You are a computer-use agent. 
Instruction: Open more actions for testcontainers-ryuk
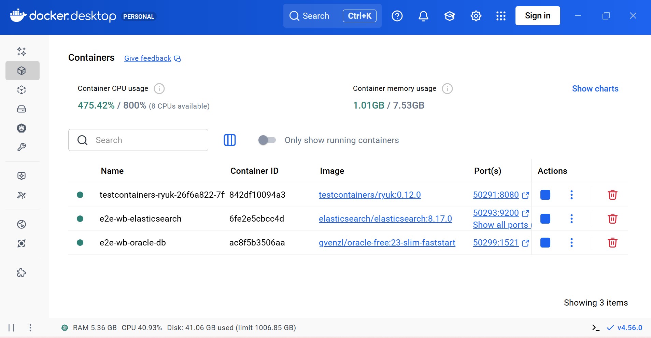point(571,195)
